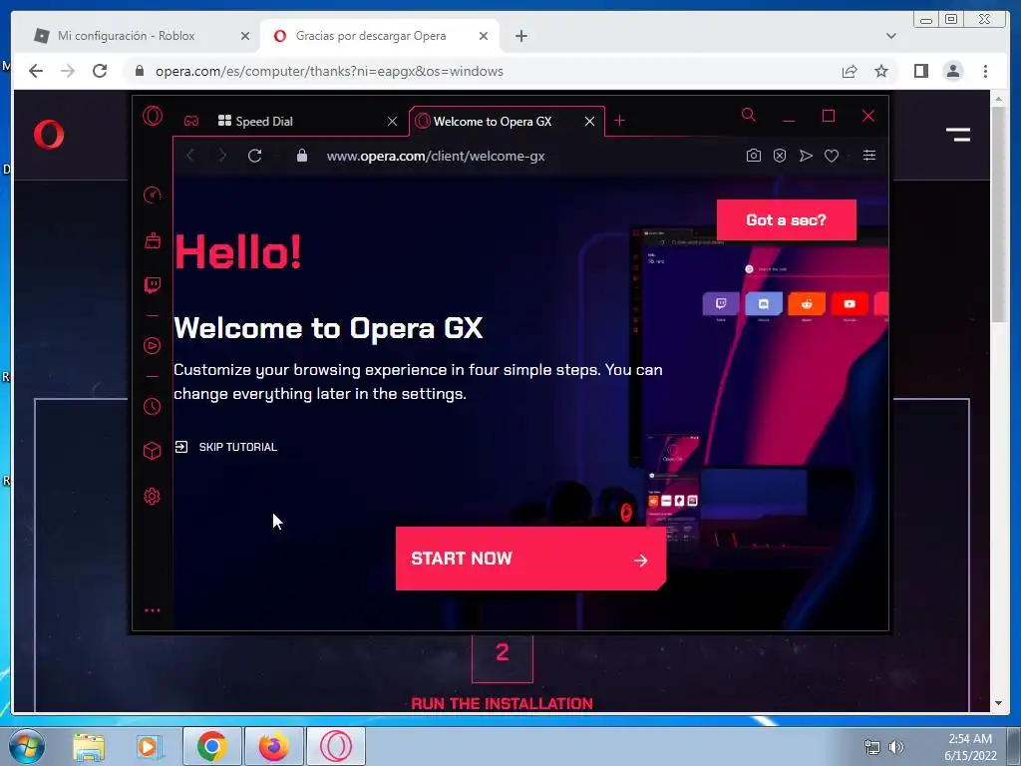This screenshot has height=766, width=1021.
Task: Open the volume speaker tray icon
Action: coord(896,747)
